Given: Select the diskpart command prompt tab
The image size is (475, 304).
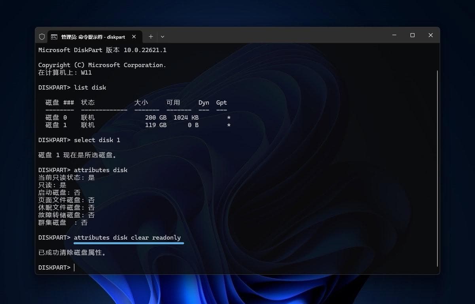Looking at the screenshot, I should pos(94,37).
